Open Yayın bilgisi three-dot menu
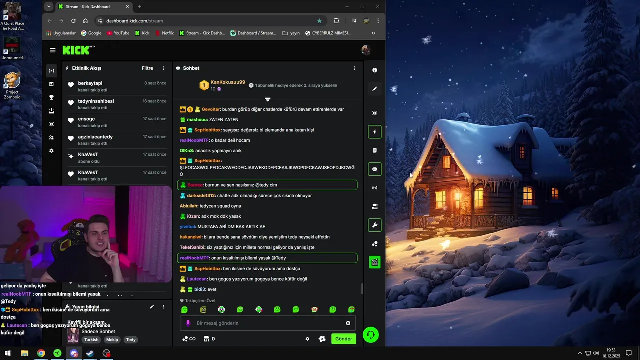 [x=164, y=307]
